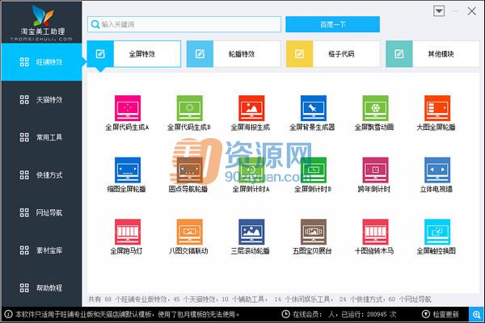Open 常用工具 sidebar section
Image resolution: width=485 pixels, height=323 pixels.
click(x=41, y=137)
